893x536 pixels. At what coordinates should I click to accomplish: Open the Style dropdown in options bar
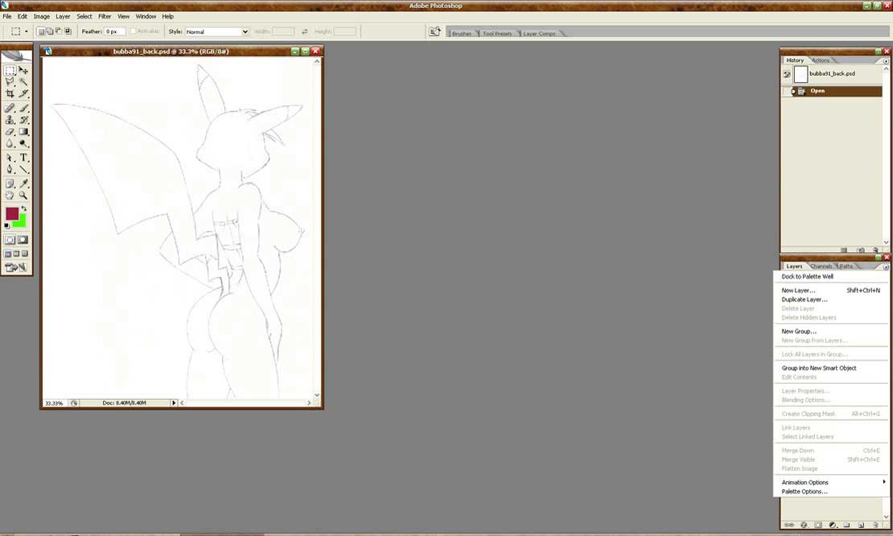pyautogui.click(x=217, y=31)
